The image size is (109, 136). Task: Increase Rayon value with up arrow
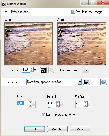[x=30, y=102]
